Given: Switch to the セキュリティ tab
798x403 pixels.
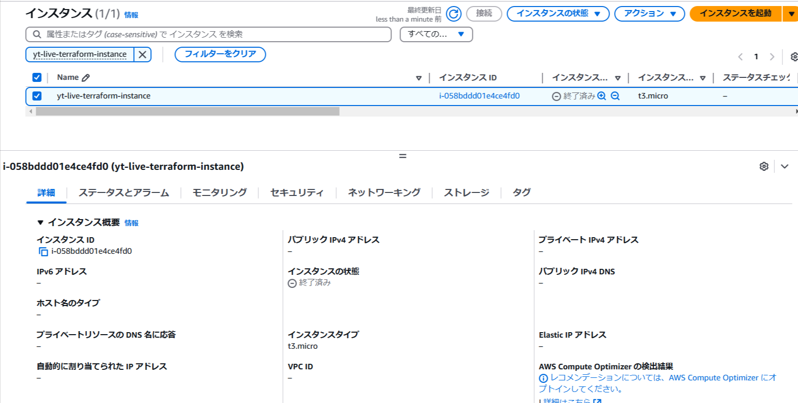Looking at the screenshot, I should tap(296, 193).
